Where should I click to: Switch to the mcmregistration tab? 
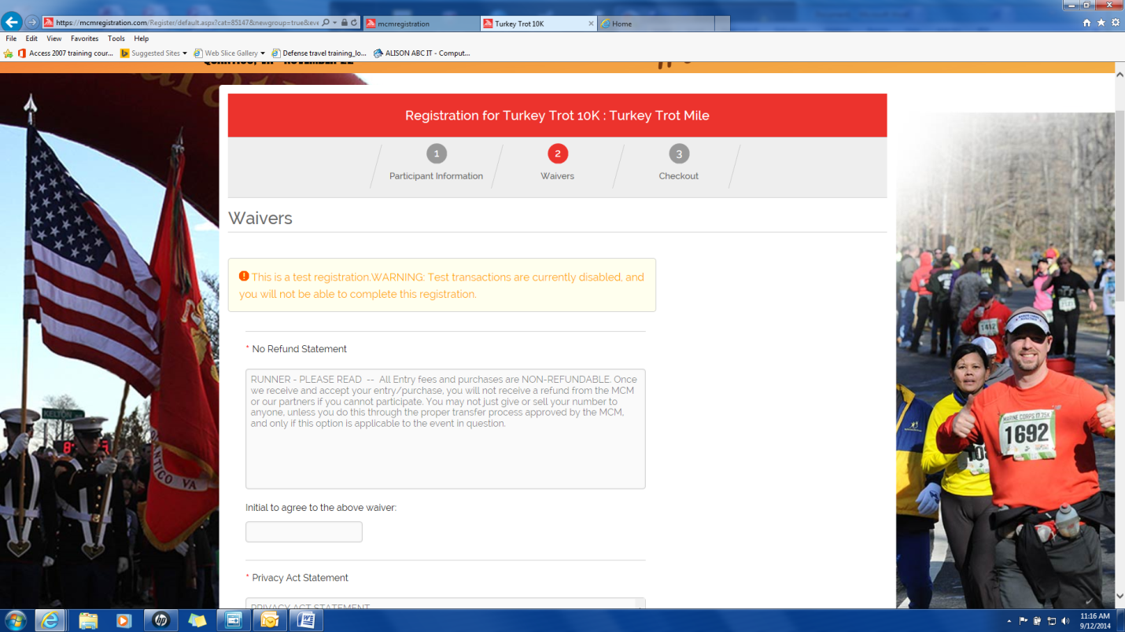click(x=421, y=24)
